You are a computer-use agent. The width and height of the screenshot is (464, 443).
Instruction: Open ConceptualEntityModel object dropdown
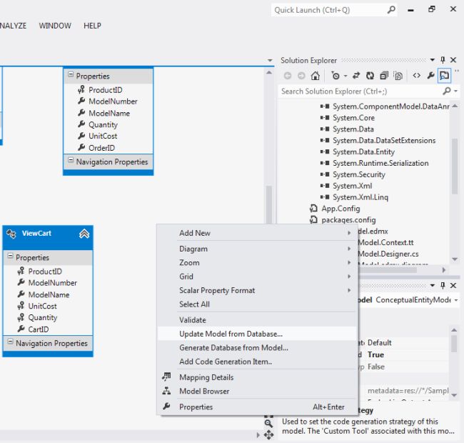coord(456,300)
